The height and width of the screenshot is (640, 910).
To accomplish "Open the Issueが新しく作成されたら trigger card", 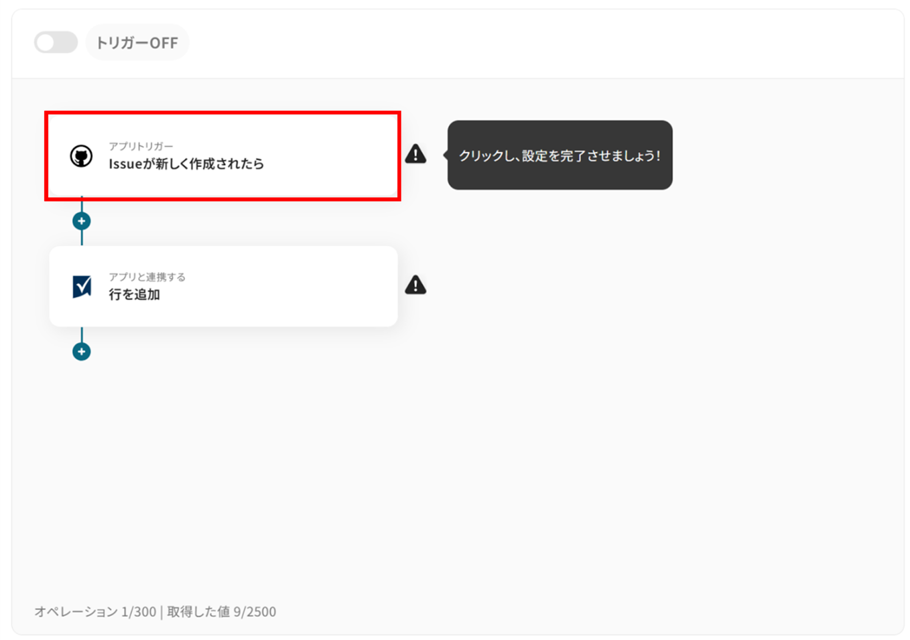I will (x=223, y=156).
